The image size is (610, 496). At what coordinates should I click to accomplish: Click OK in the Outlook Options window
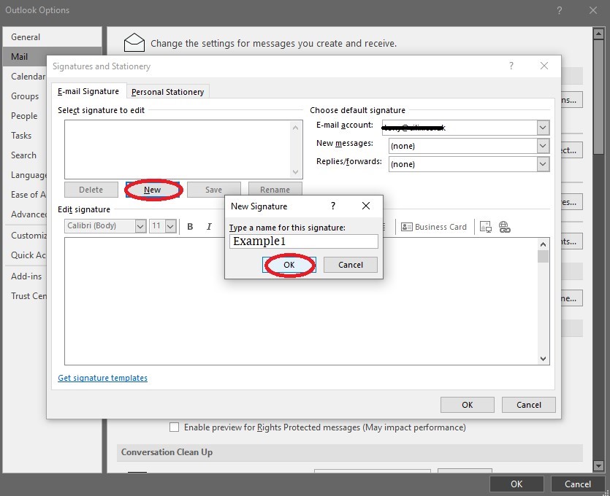pos(516,484)
